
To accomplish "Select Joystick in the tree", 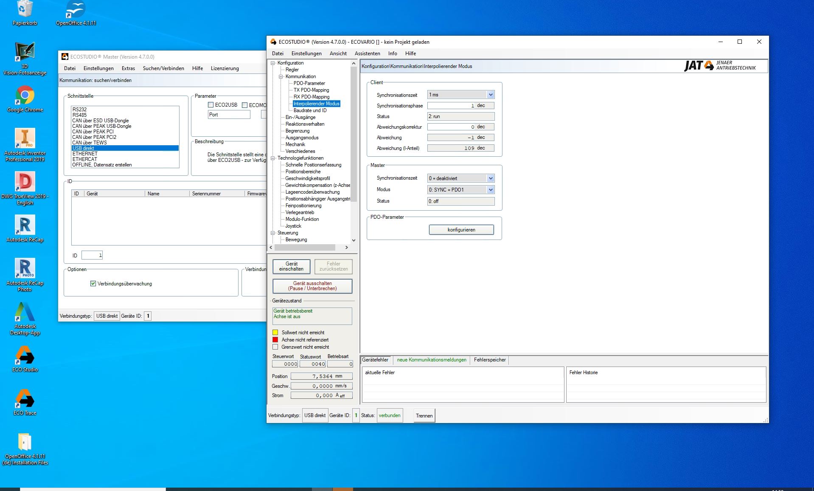I will (293, 226).
